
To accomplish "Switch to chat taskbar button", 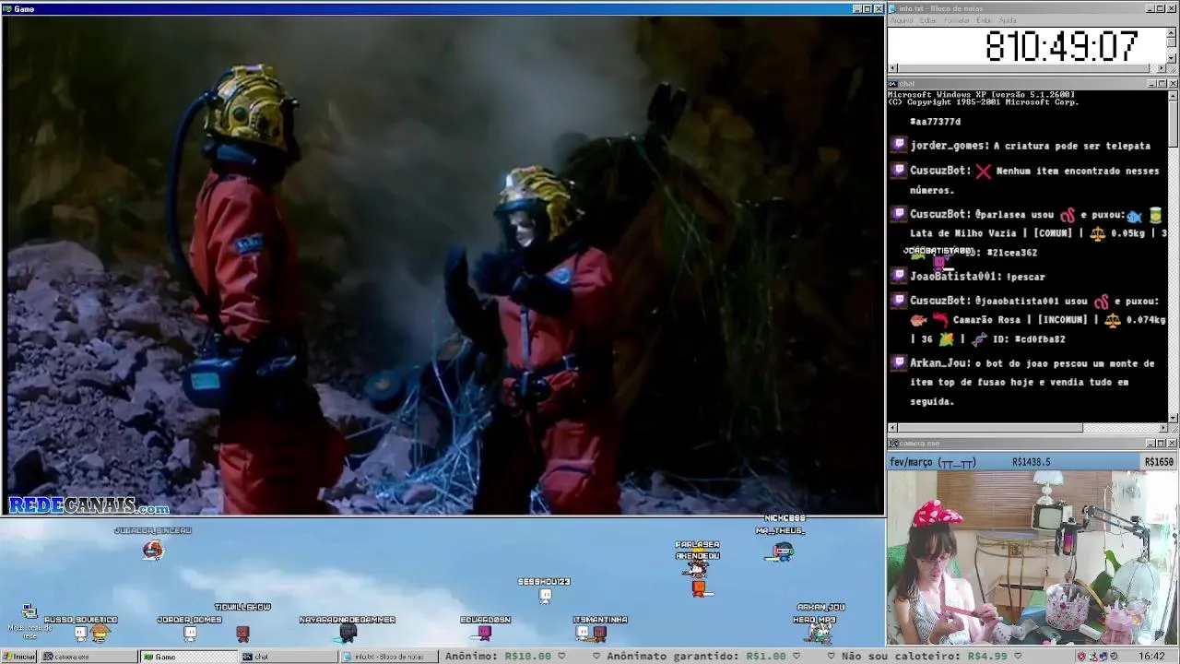I will (x=289, y=657).
